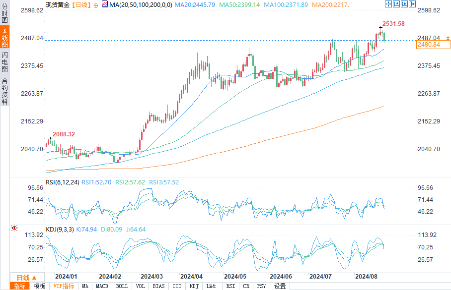This screenshot has width=451, height=290.
Task: Select the PSY indicator button
Action: (x=261, y=286)
